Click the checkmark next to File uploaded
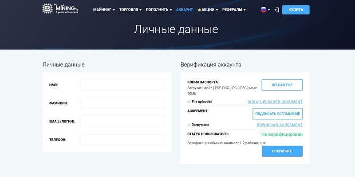Image resolution: width=355 pixels, height=177 pixels. (189, 102)
